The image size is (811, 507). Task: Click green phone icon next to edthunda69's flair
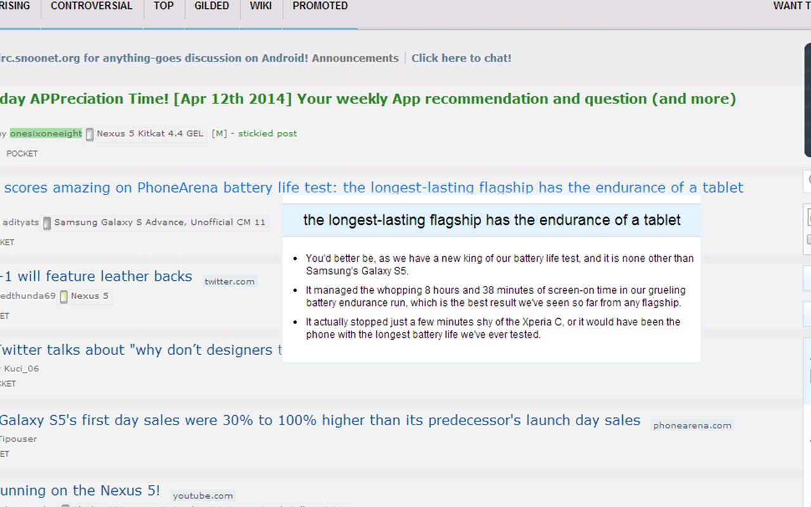[x=63, y=297]
